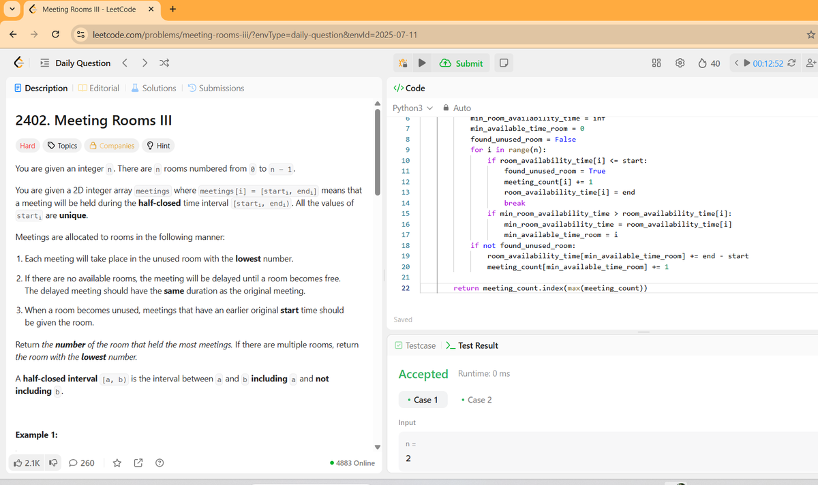Reload the page in browser

[55, 34]
